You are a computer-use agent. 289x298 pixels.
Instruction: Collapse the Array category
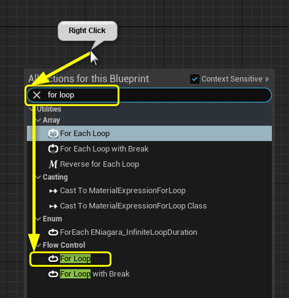[x=38, y=120]
